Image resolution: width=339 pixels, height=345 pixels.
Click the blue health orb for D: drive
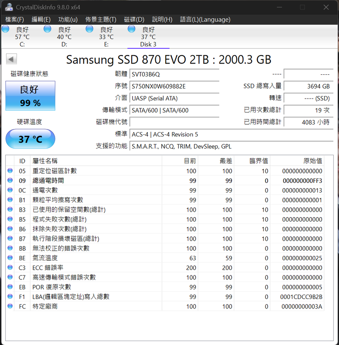[47, 29]
